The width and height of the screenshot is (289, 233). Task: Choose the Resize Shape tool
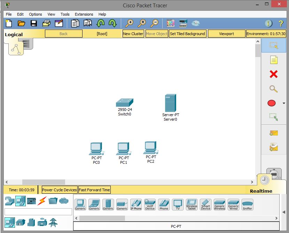tap(274, 117)
